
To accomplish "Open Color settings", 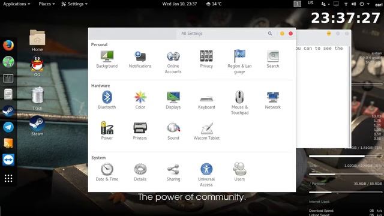I will pos(140,100).
